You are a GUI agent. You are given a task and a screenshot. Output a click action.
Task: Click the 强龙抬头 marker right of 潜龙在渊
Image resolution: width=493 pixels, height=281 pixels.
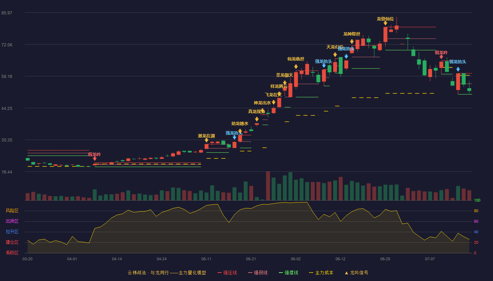(234, 137)
